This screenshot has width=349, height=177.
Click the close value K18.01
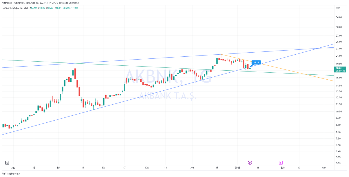tap(59, 8)
